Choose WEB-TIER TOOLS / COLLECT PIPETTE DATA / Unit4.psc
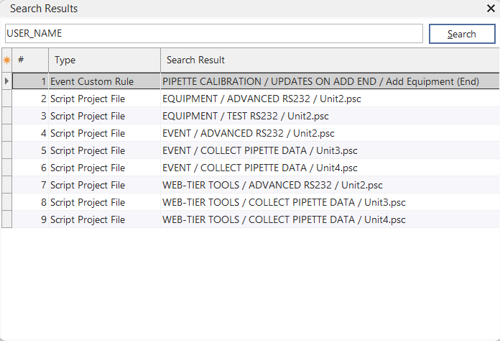 pyautogui.click(x=284, y=219)
